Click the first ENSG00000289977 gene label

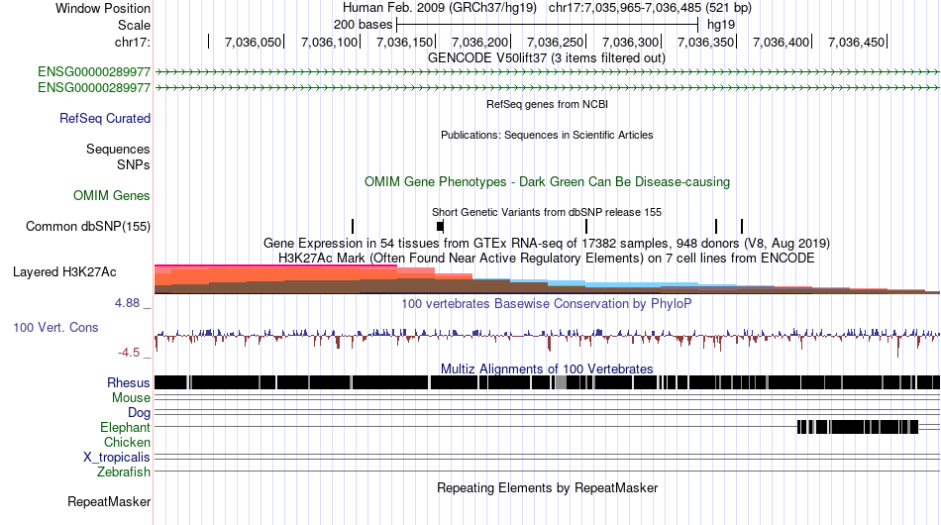94,72
